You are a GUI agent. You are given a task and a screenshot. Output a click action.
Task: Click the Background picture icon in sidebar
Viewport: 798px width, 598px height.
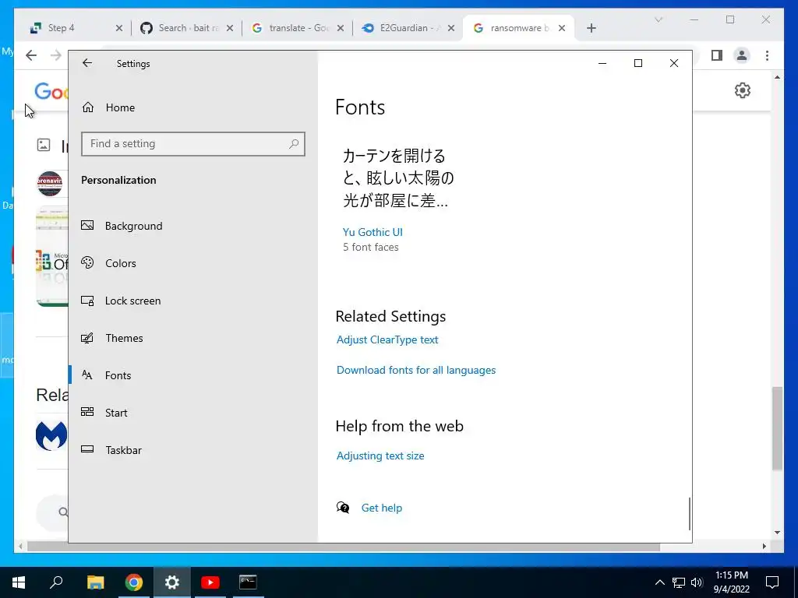(x=87, y=225)
